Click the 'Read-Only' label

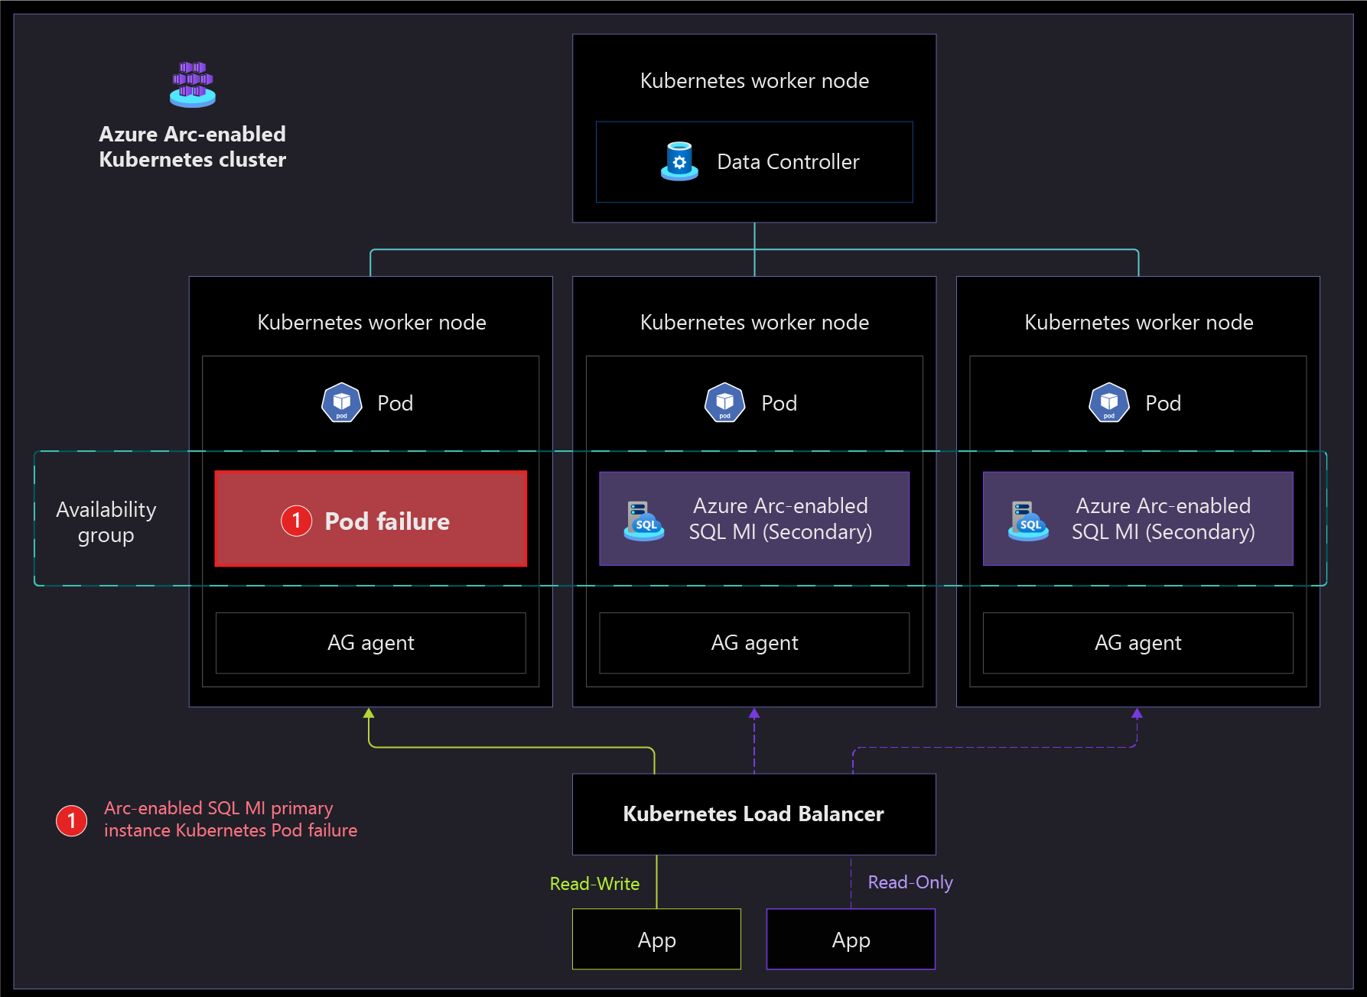910,882
